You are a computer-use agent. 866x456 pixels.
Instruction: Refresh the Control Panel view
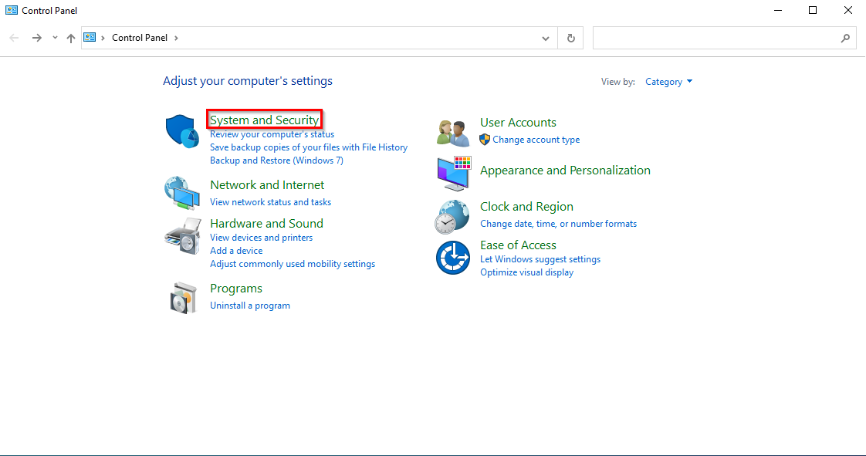click(x=571, y=38)
